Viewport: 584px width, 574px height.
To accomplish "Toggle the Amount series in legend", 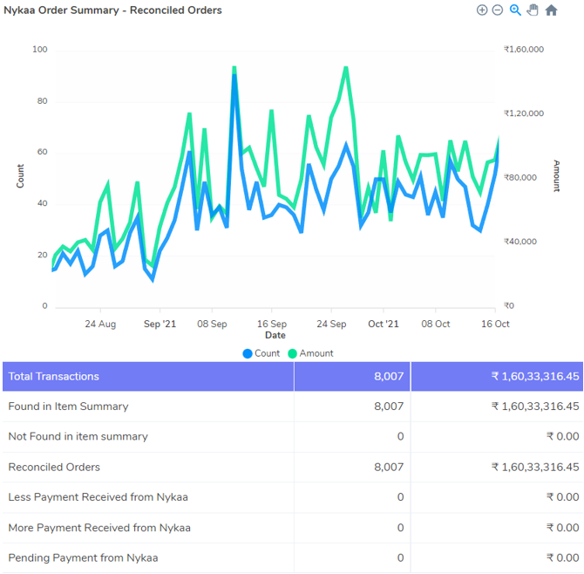I will (310, 353).
